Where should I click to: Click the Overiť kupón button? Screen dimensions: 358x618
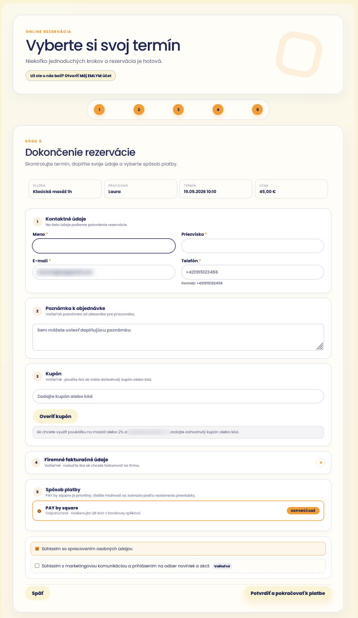tap(55, 416)
